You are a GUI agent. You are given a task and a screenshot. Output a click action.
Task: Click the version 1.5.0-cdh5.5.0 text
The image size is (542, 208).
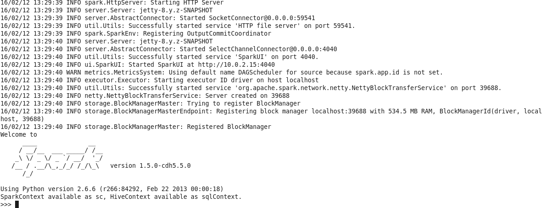coord(150,165)
